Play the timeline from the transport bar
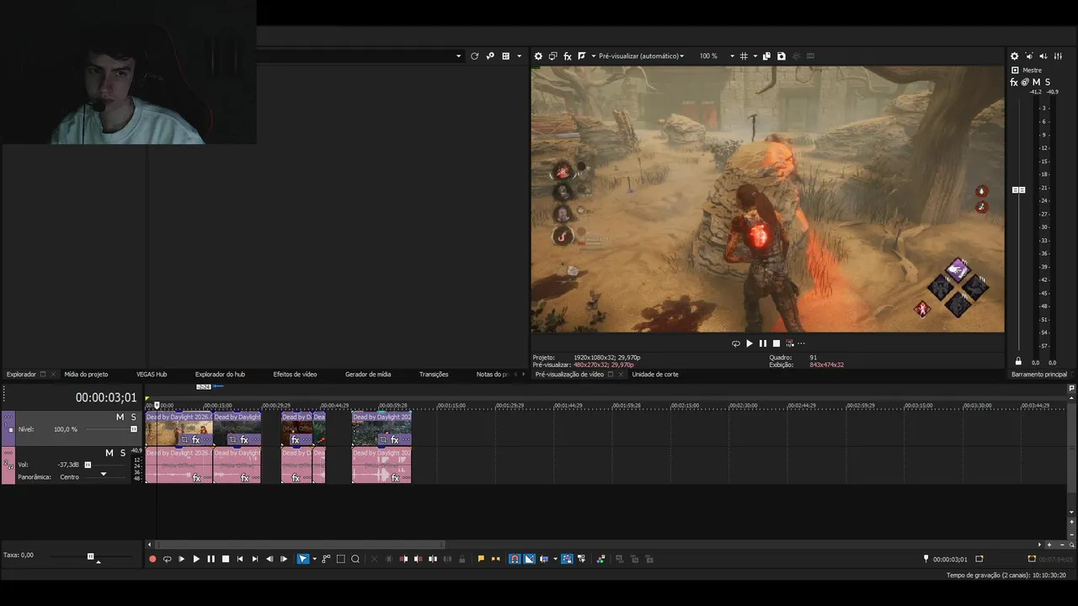 coord(196,559)
